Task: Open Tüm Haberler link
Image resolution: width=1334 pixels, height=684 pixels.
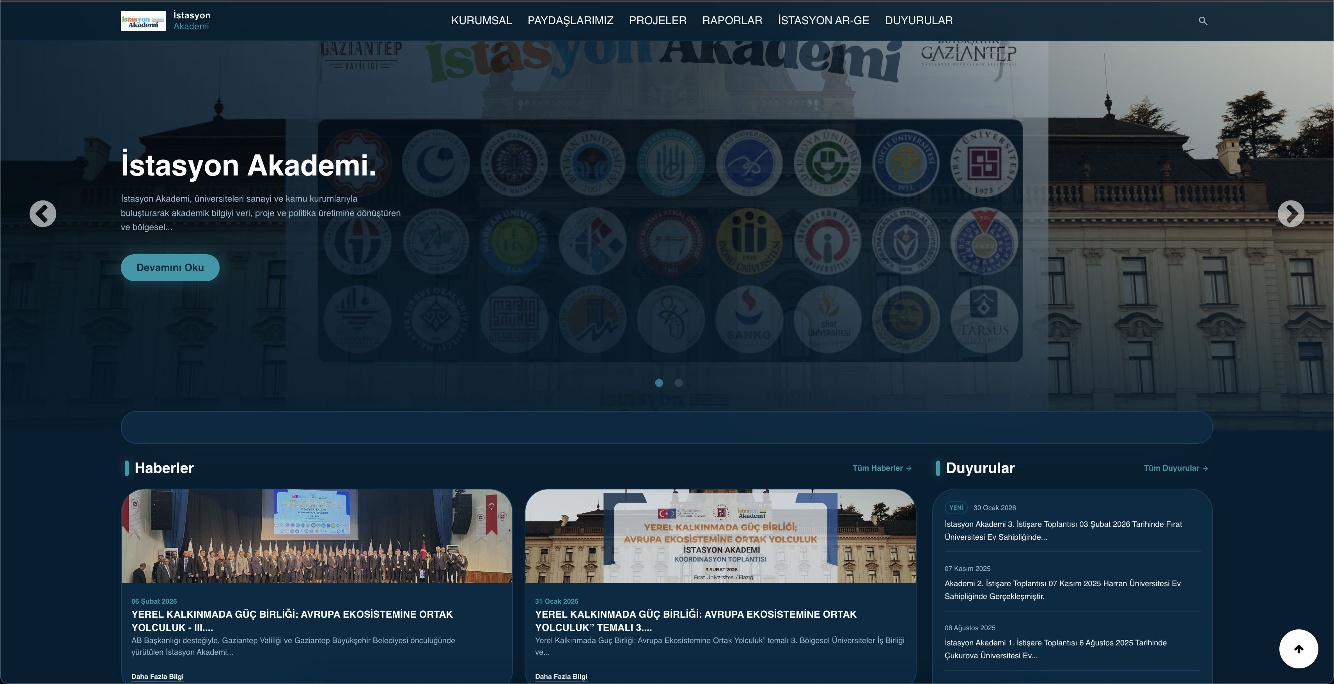Action: [882, 468]
